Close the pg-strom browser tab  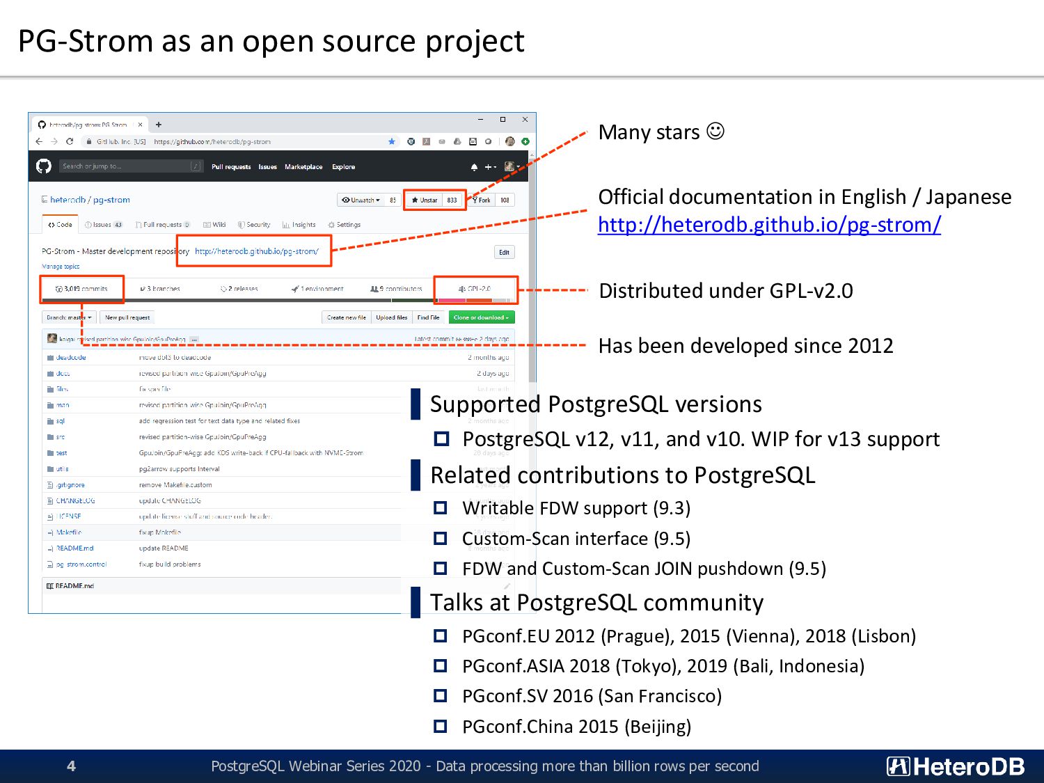coord(140,125)
